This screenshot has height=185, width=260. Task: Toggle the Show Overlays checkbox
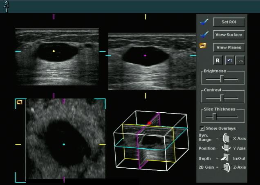pos(202,128)
